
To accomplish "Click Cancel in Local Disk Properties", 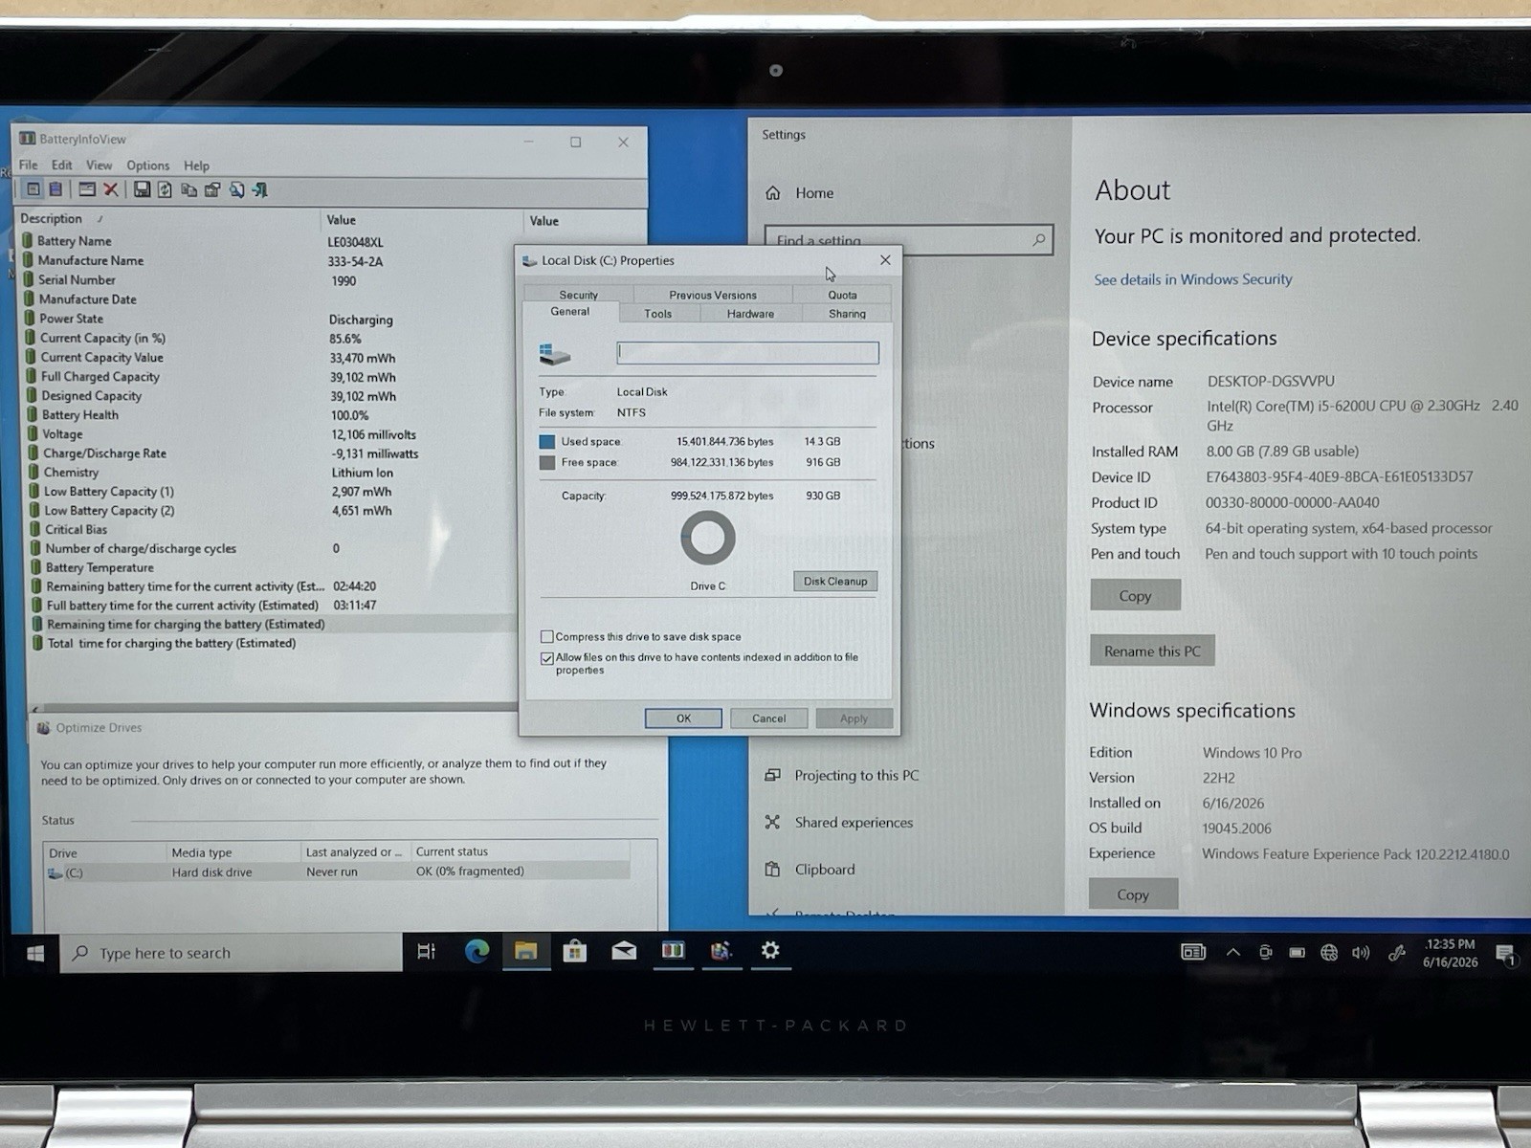I will click(x=768, y=718).
